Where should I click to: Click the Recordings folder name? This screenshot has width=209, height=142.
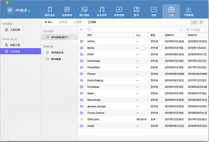(x=94, y=100)
